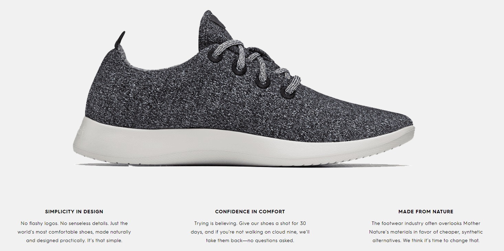Screen dimensions: 504x251
Task: Click the Simplicity in Design heading
Action: pos(74,212)
